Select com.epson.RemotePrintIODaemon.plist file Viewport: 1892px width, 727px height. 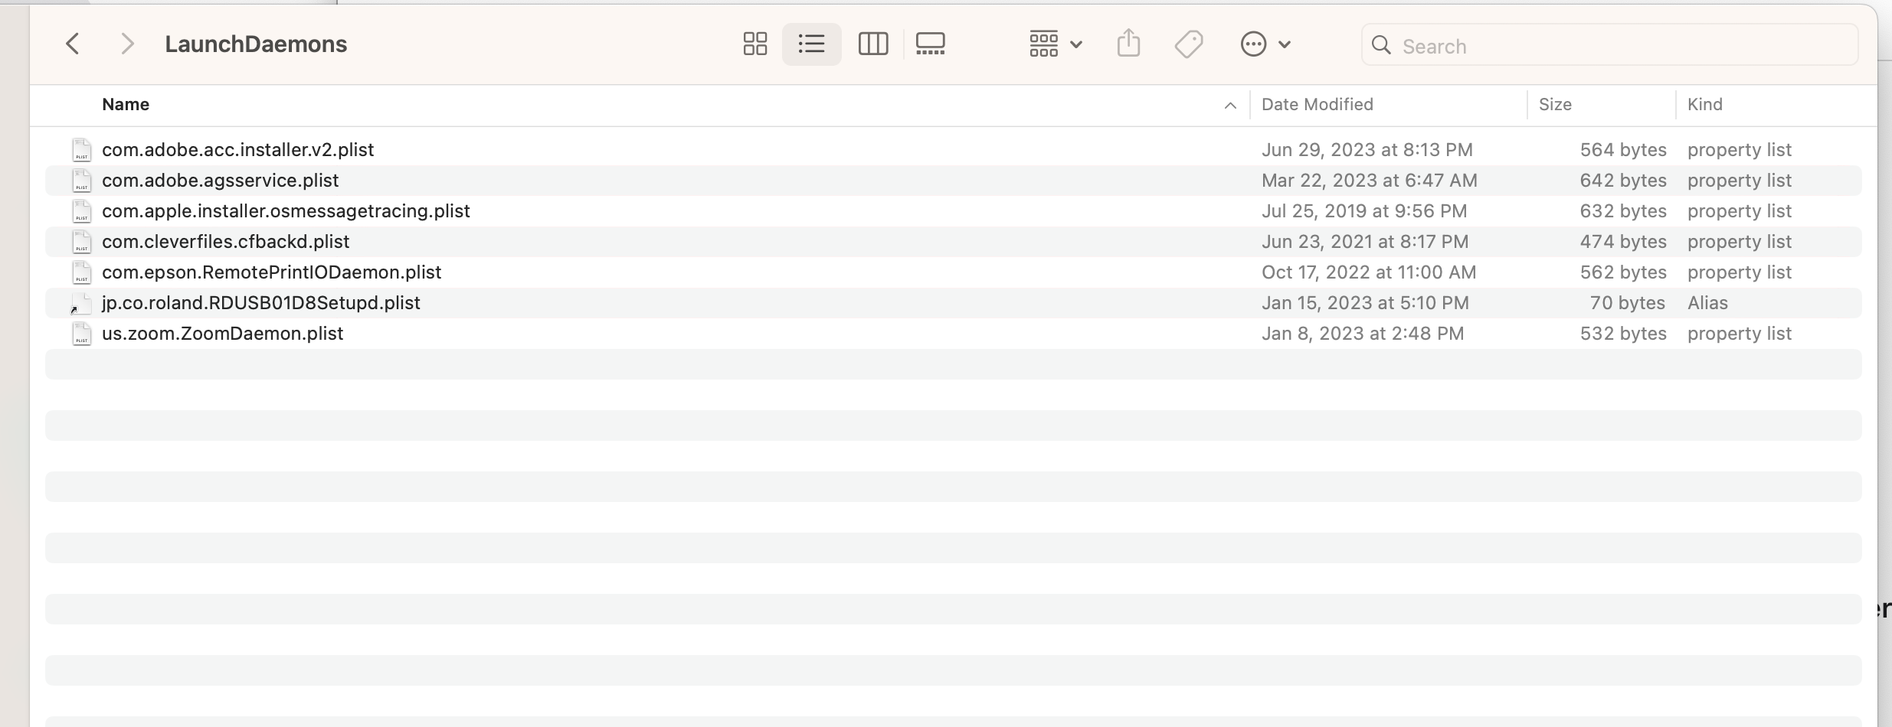271,272
